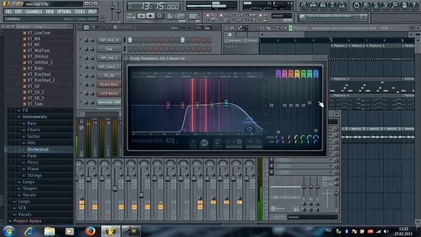Open the TOOLS menu

pos(80,12)
